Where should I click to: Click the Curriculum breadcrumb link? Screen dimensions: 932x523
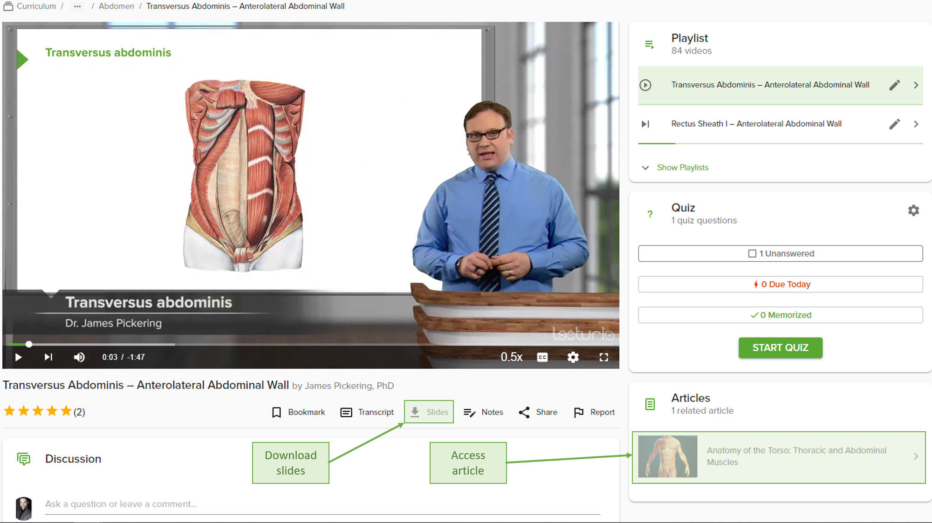36,6
